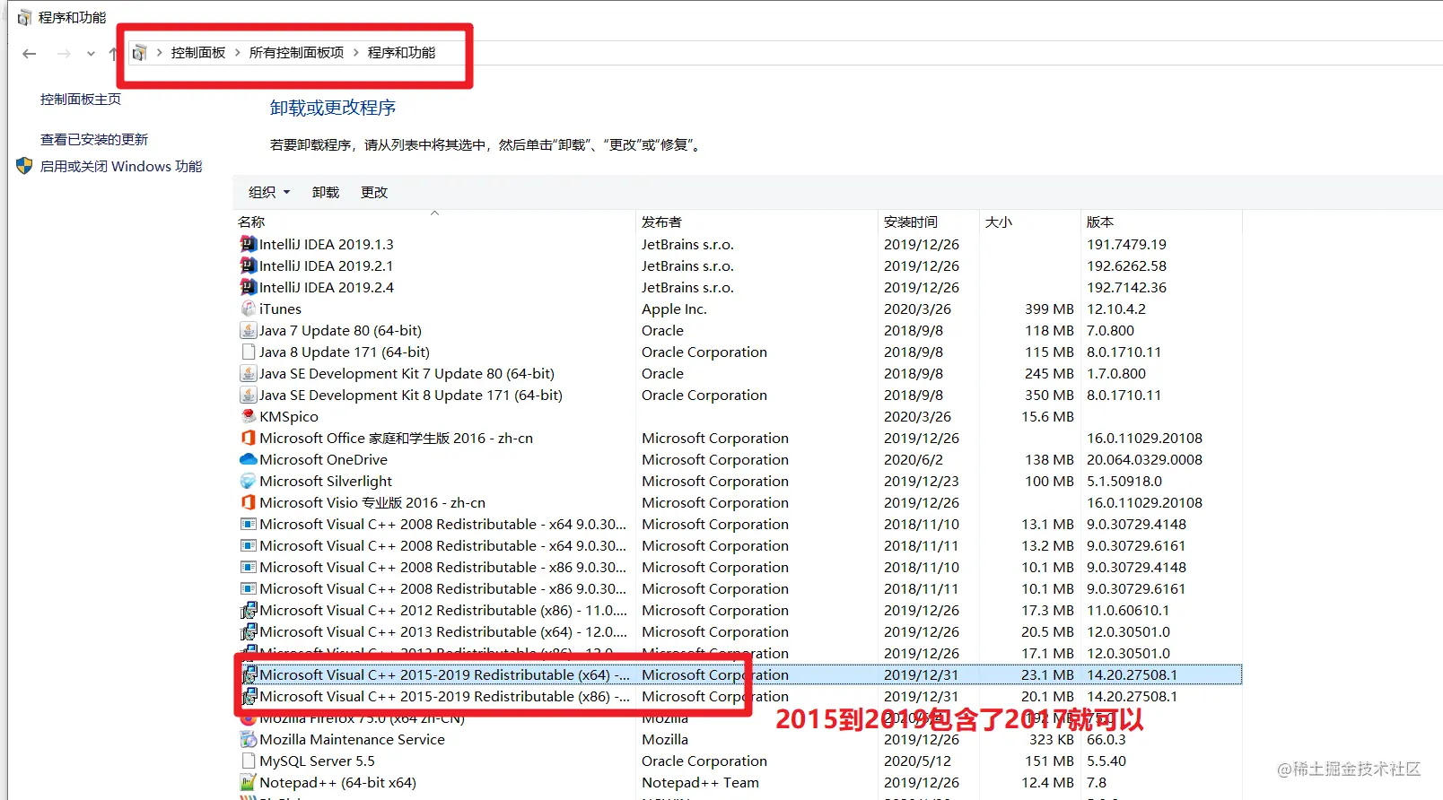This screenshot has height=800, width=1443.
Task: Open the recent locations dropdown arrow
Action: [x=91, y=54]
